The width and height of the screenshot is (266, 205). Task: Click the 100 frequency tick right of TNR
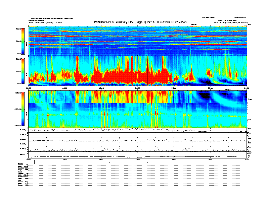pyautogui.click(x=250, y=99)
